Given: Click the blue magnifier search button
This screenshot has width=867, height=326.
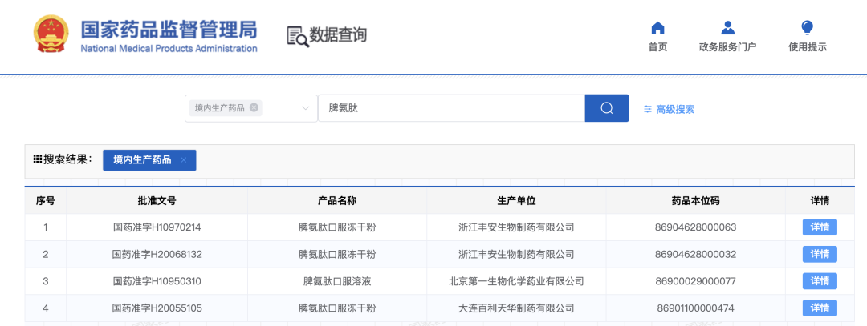Looking at the screenshot, I should [607, 108].
